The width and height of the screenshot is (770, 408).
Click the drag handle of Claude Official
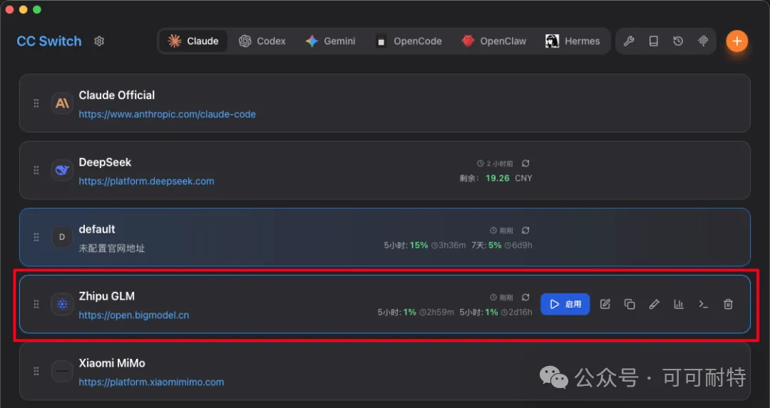pos(36,103)
